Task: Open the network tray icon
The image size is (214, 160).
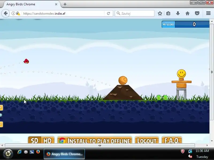Action: 190,151
